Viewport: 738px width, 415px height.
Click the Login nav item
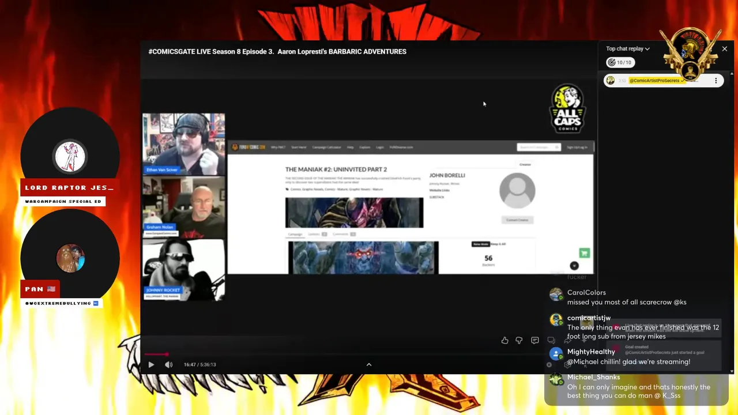(380, 147)
